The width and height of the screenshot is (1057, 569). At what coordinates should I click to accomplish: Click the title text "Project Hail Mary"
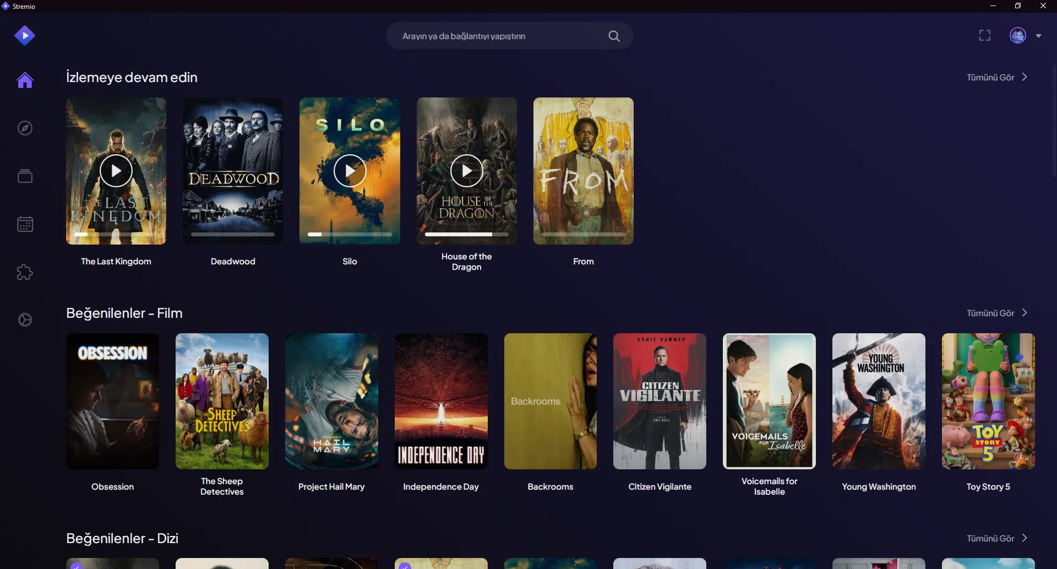coord(331,487)
